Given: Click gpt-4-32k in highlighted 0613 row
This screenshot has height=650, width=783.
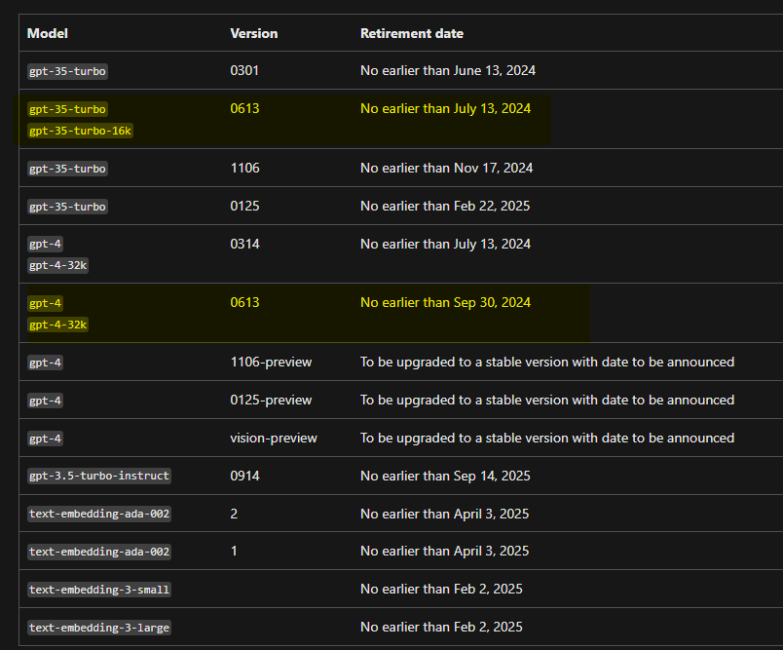Looking at the screenshot, I should [57, 325].
